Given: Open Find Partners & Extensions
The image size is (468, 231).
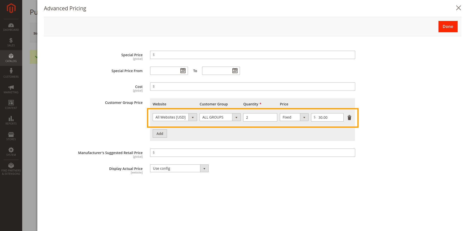Looking at the screenshot, I should coord(11,168).
